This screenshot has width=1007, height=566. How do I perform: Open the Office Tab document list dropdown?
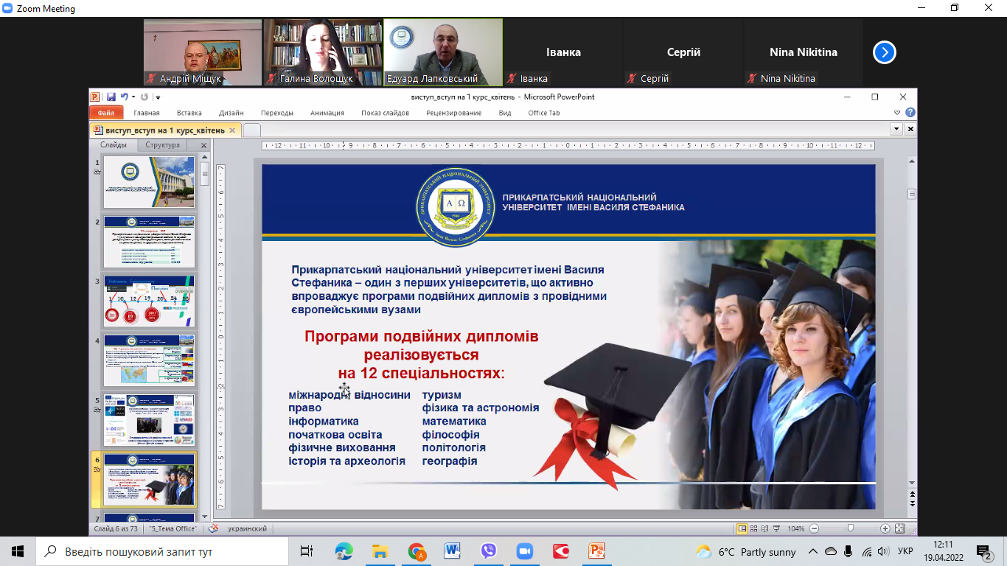click(x=897, y=129)
